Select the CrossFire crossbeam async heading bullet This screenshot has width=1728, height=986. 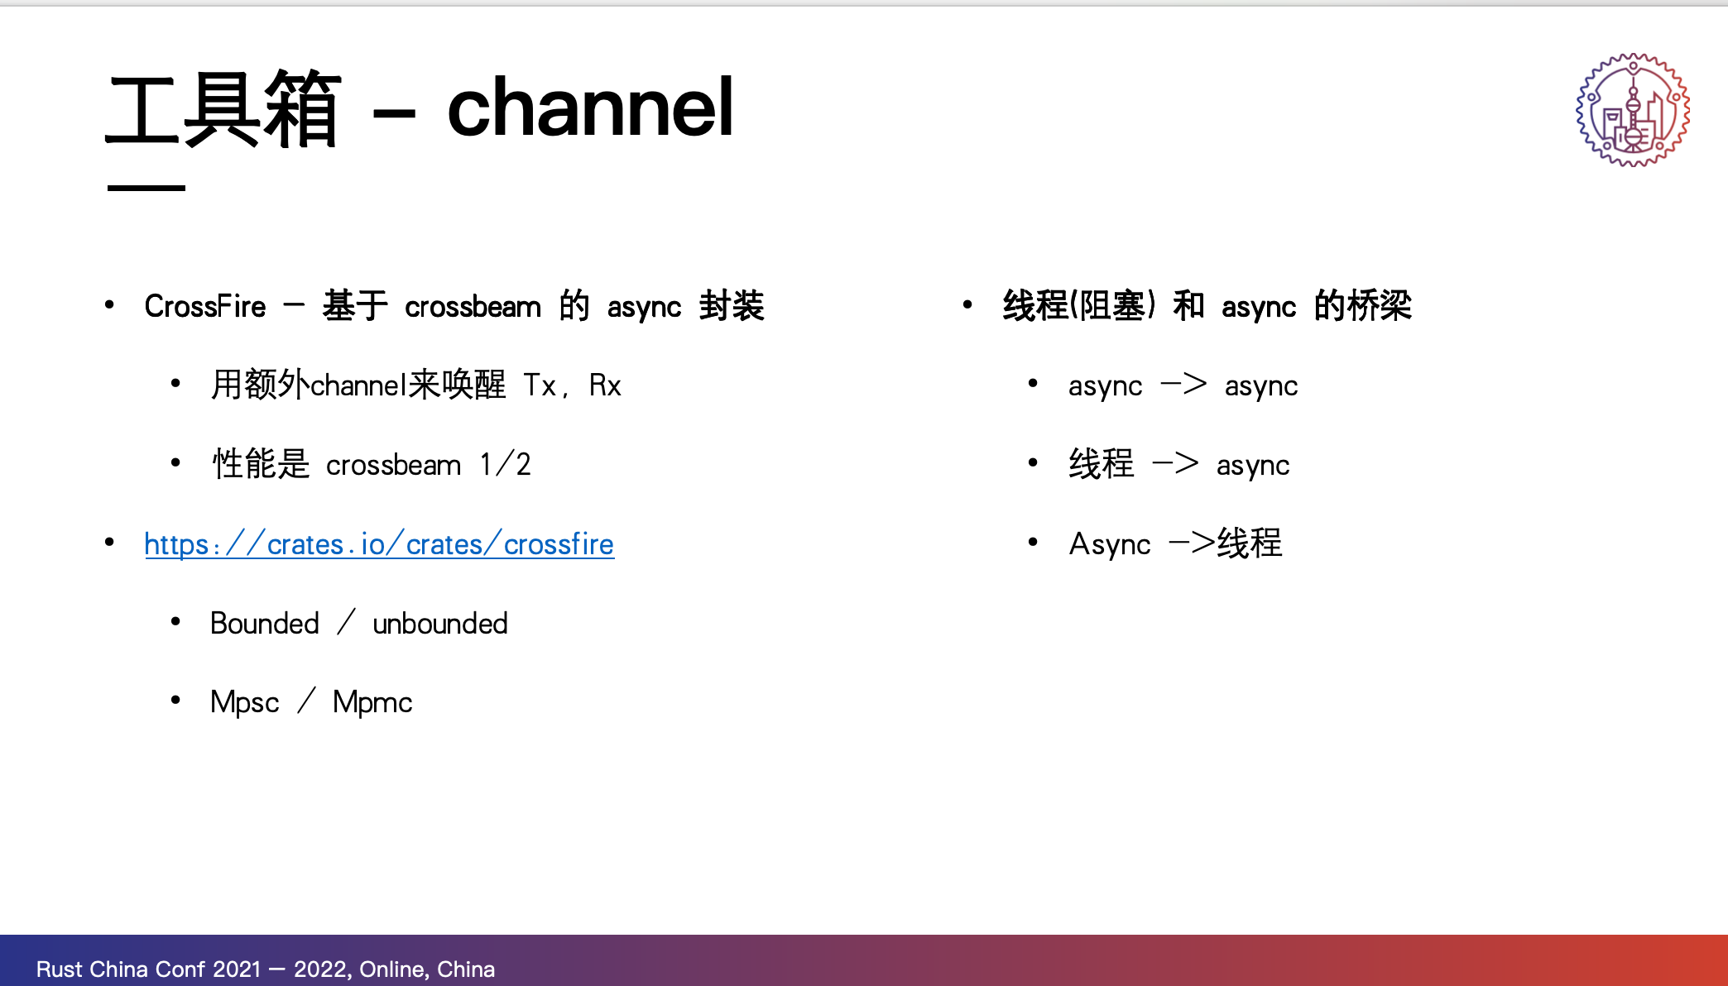click(x=454, y=306)
